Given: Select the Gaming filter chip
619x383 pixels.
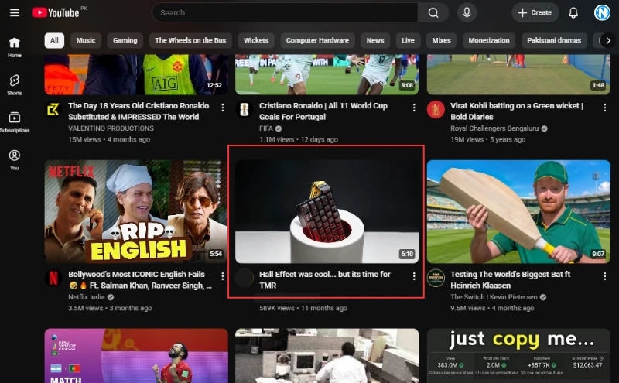Looking at the screenshot, I should tap(125, 40).
